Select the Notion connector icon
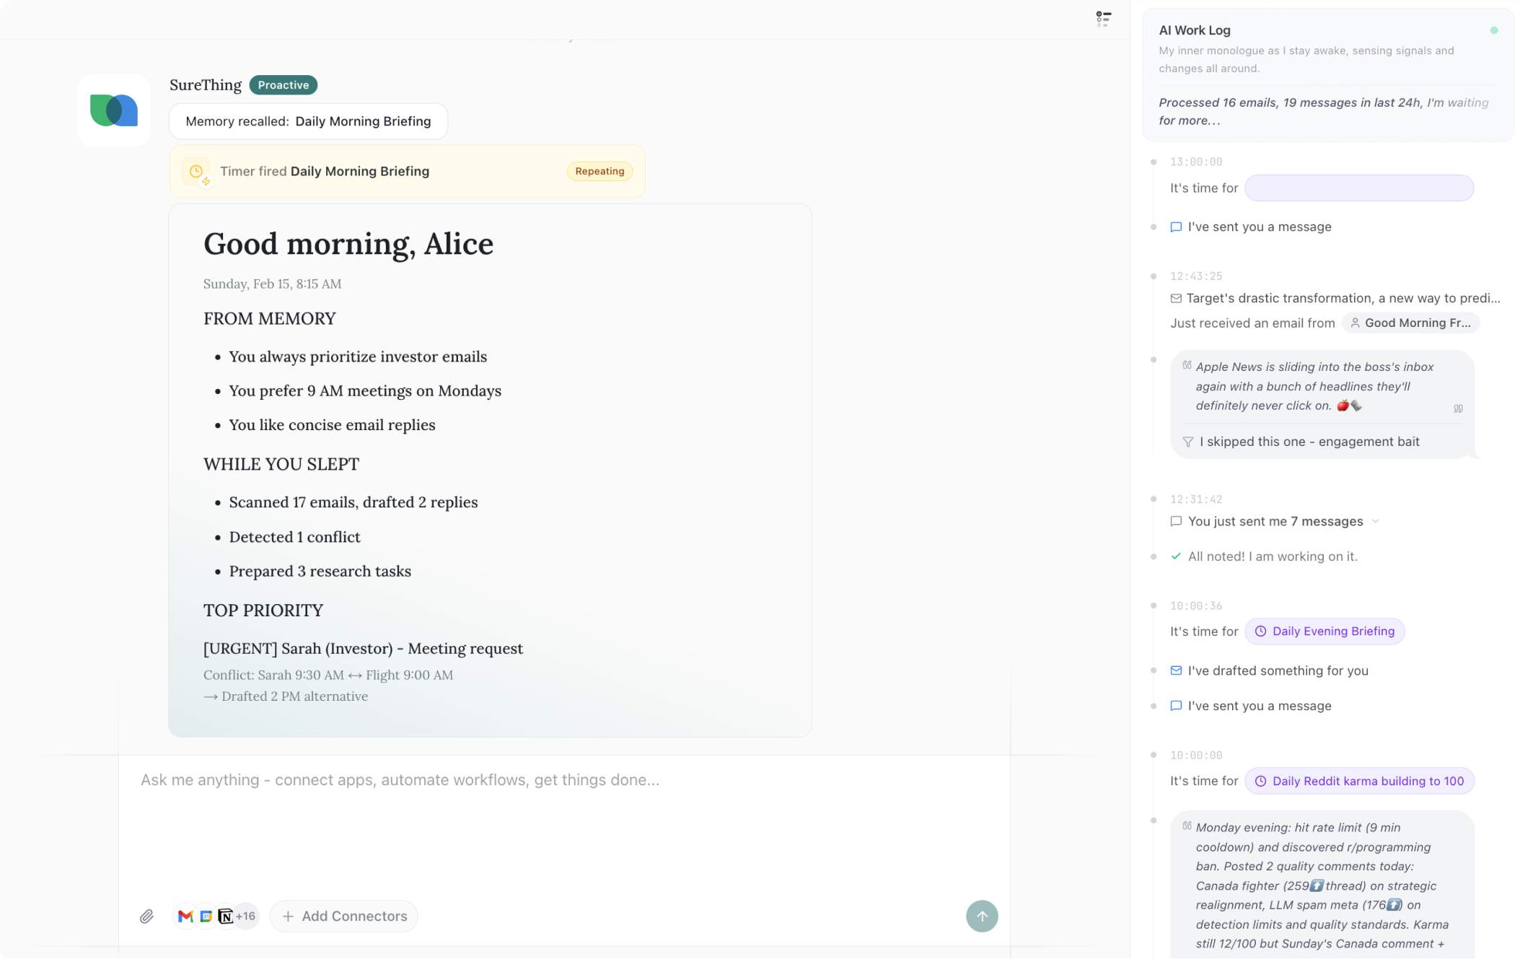Screen dimensions: 1538x962 tap(225, 916)
